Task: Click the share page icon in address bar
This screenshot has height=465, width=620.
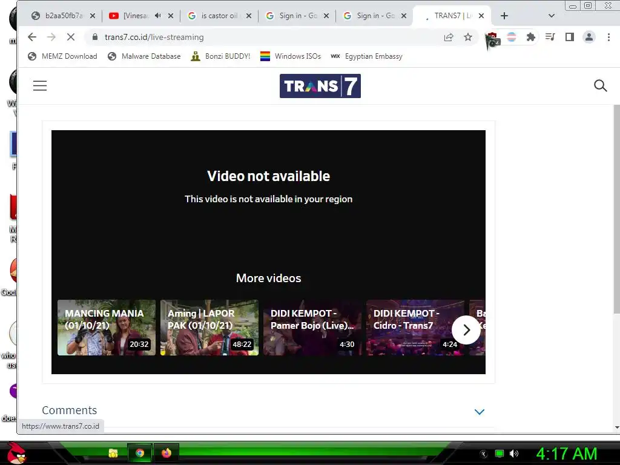Action: 449,37
